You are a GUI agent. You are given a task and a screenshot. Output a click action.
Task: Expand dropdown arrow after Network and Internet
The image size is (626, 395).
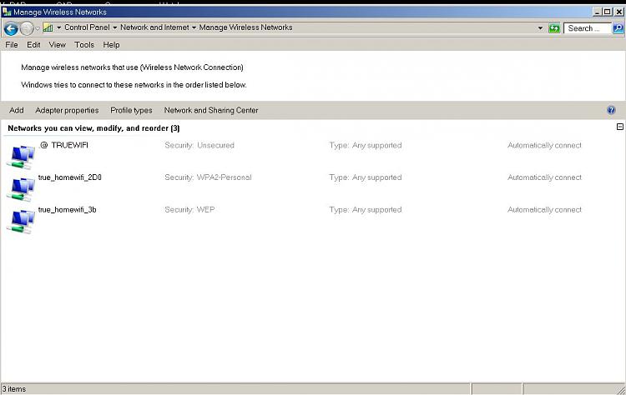pos(194,27)
